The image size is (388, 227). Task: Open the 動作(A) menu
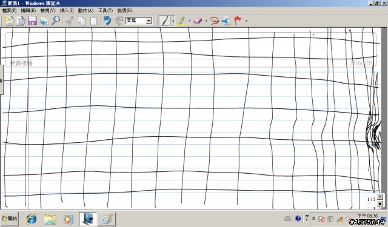point(85,10)
